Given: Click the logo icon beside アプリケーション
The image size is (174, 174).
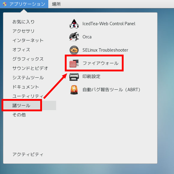Looking at the screenshot, I should pyautogui.click(x=4, y=4).
